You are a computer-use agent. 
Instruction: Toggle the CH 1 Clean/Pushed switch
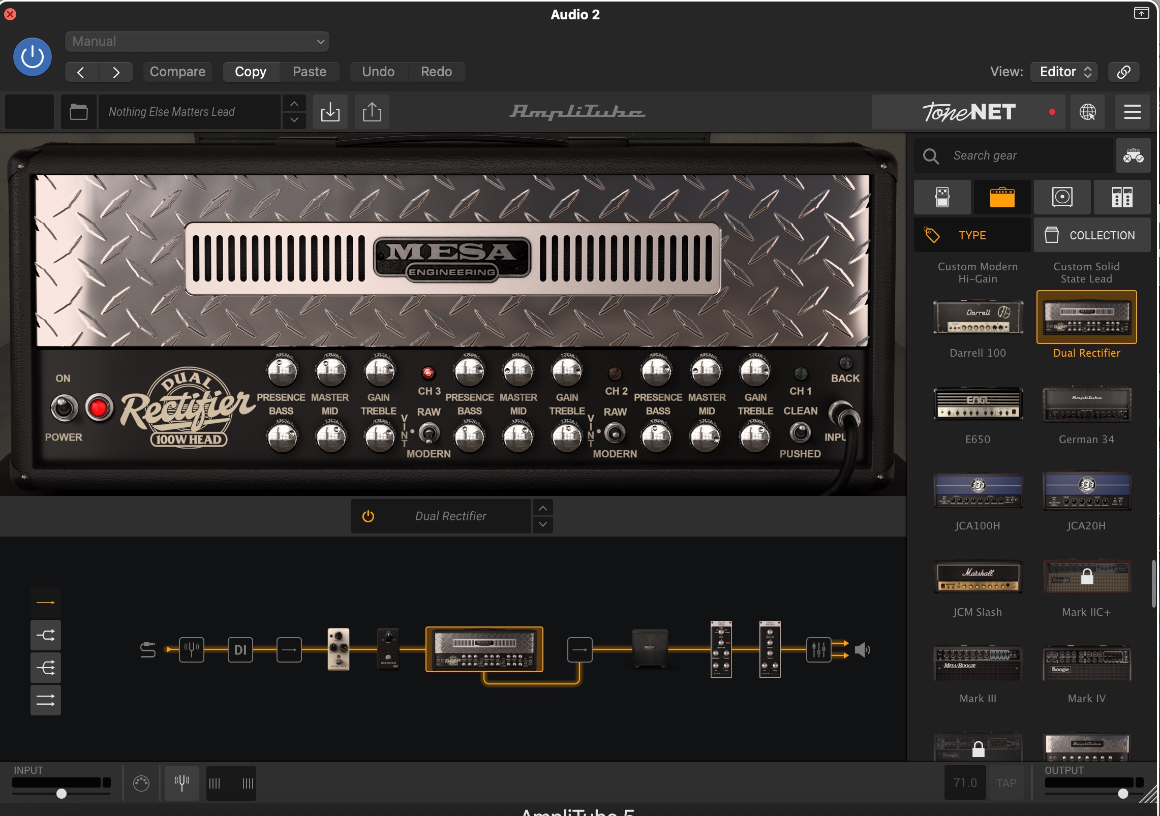pos(800,433)
